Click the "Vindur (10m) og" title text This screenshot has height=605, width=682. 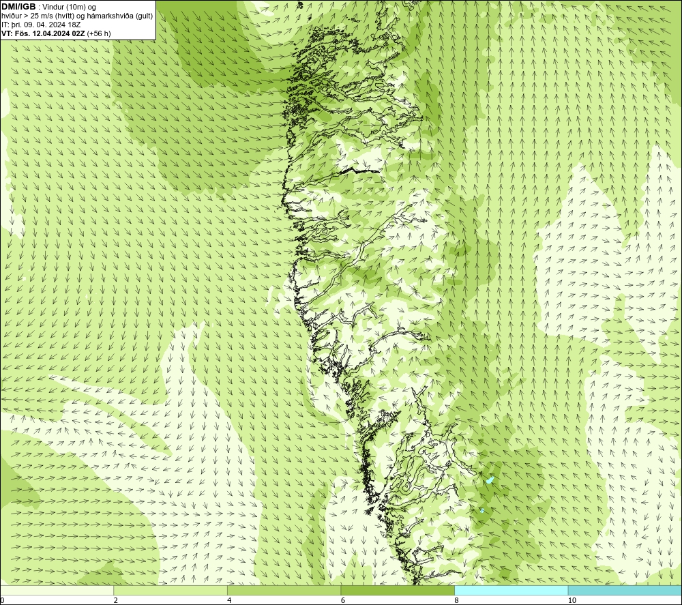click(70, 8)
